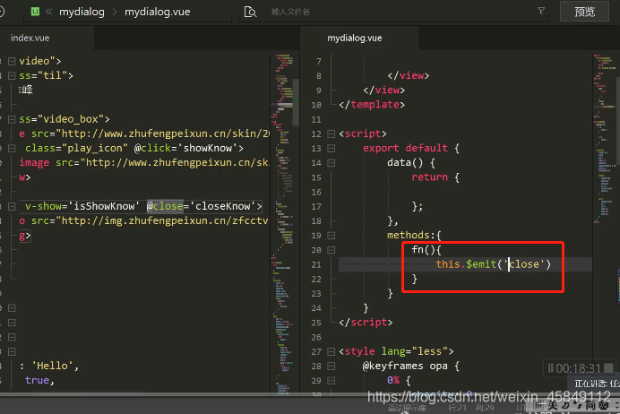
Task: Click the 'return {' code line
Action: [x=435, y=177]
